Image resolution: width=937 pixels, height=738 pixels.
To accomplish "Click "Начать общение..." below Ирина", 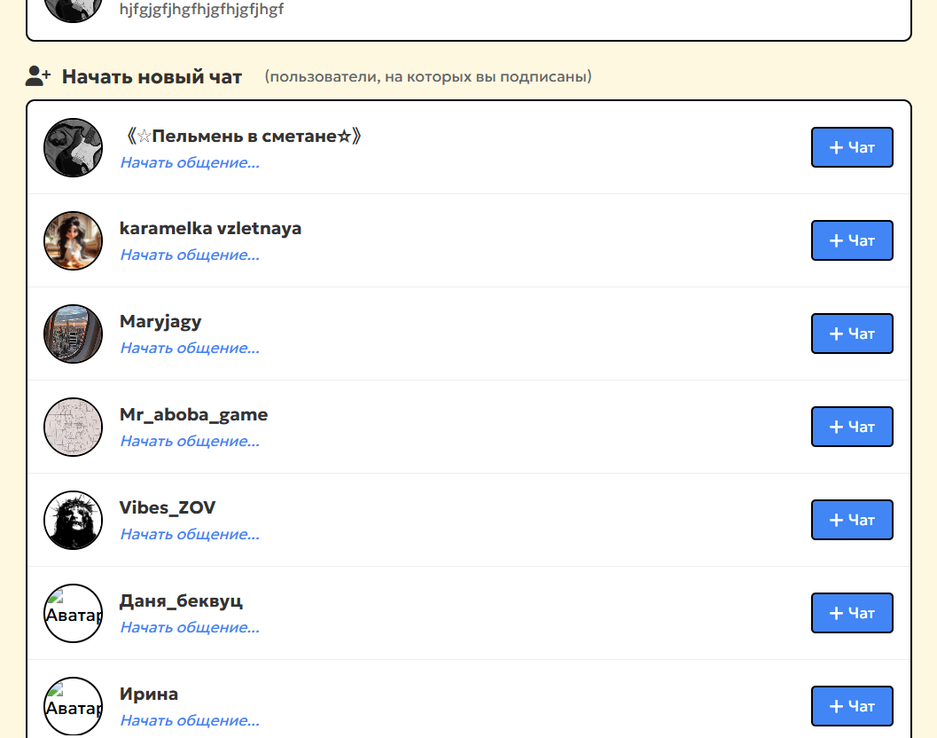I will tap(189, 720).
